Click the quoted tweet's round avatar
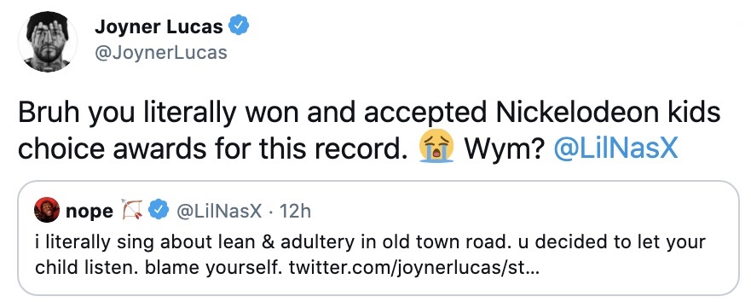The width and height of the screenshot is (751, 308). tap(47, 210)
